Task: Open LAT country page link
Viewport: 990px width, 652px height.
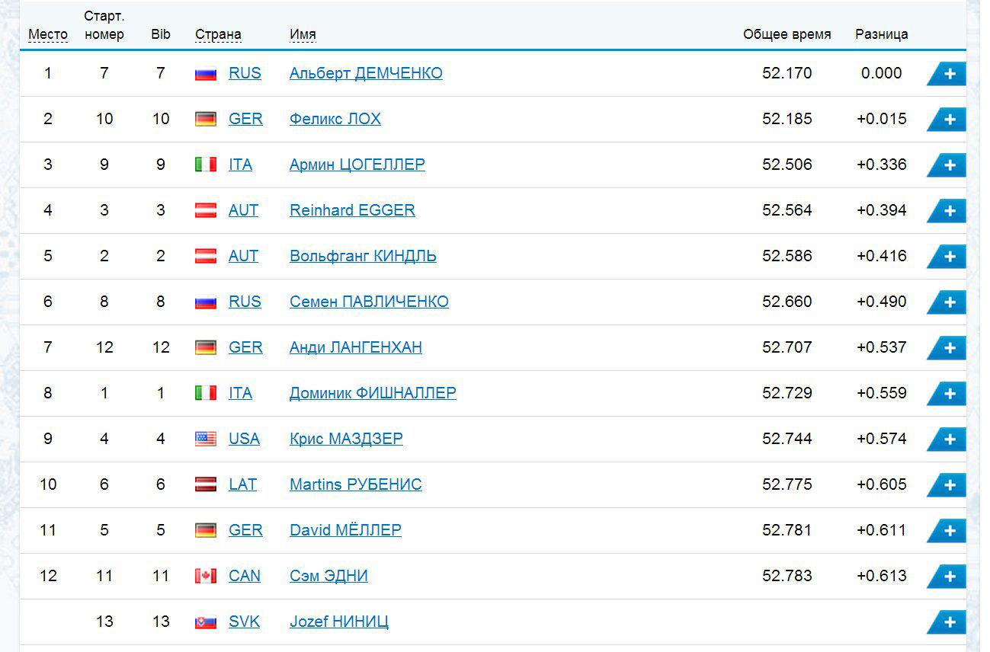Action: [x=242, y=484]
